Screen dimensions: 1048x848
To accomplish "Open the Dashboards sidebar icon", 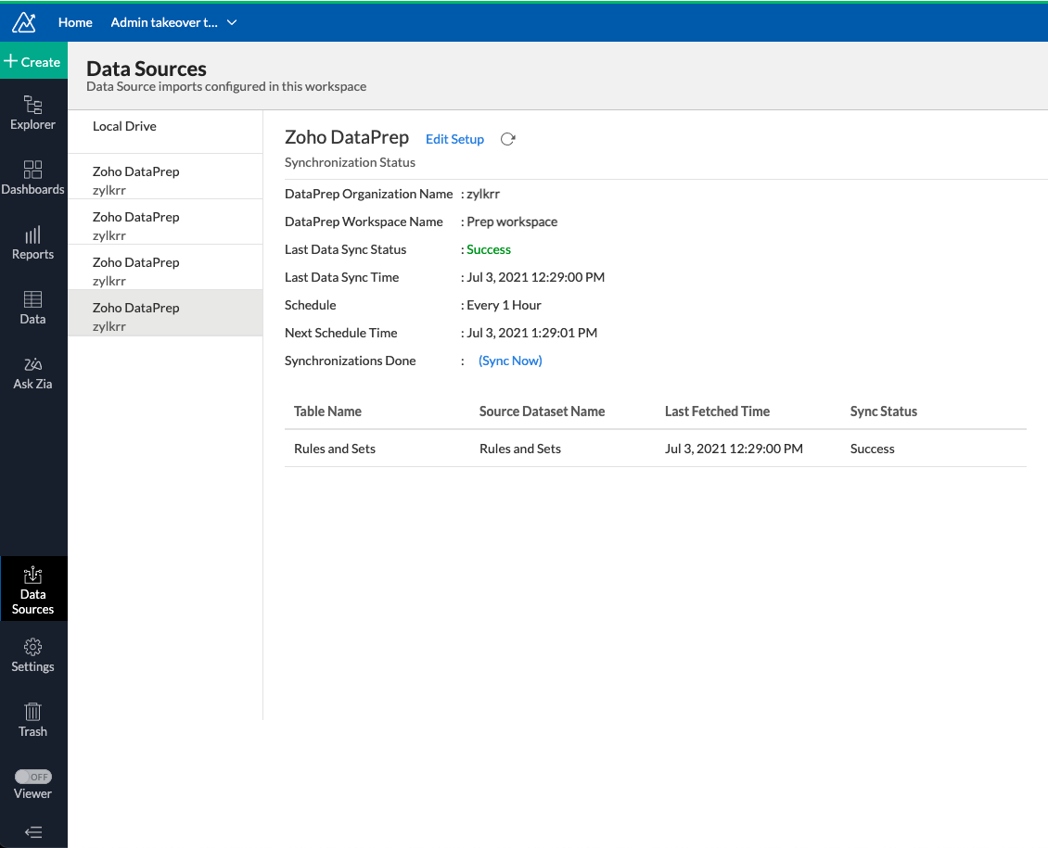I will pos(33,177).
